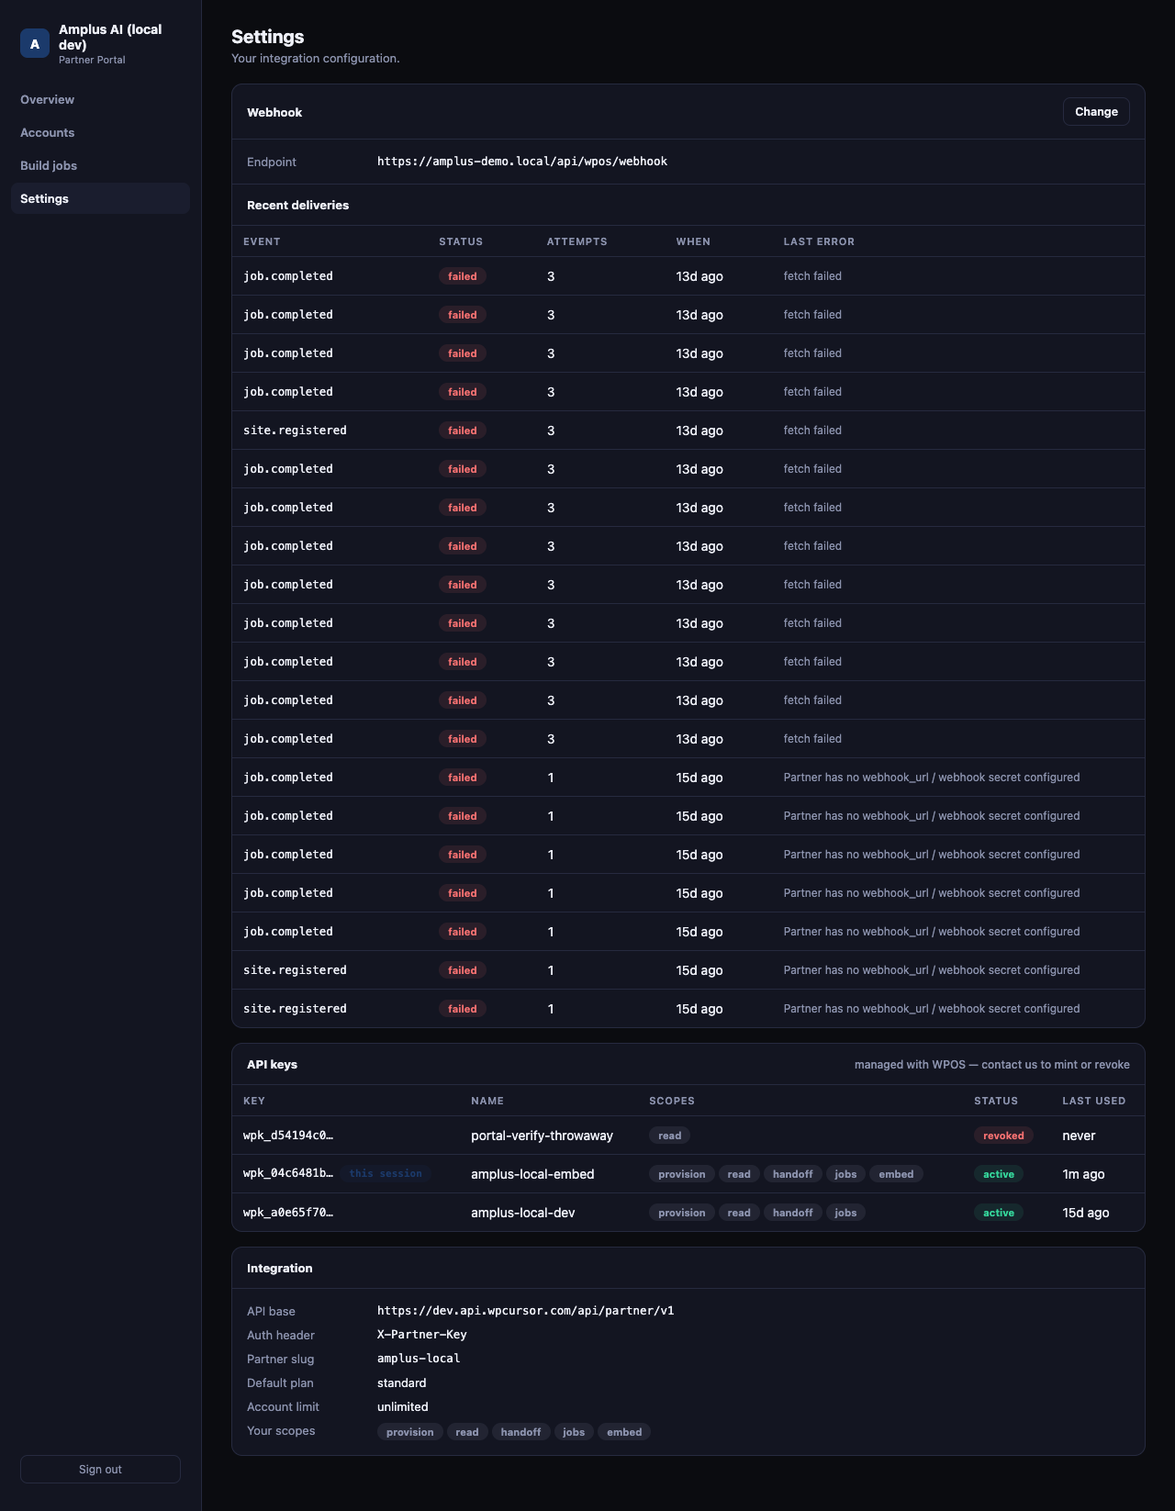Screen dimensions: 1175x1511
Task: Select the webhook endpoint URL text
Action: point(522,162)
